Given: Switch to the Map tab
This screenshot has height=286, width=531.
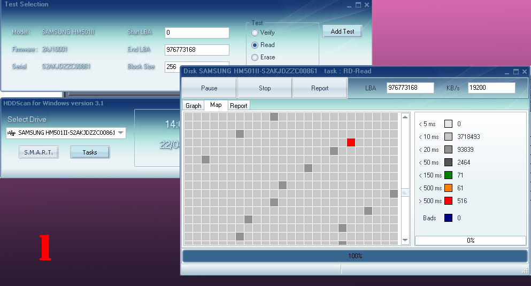Looking at the screenshot, I should pos(216,105).
